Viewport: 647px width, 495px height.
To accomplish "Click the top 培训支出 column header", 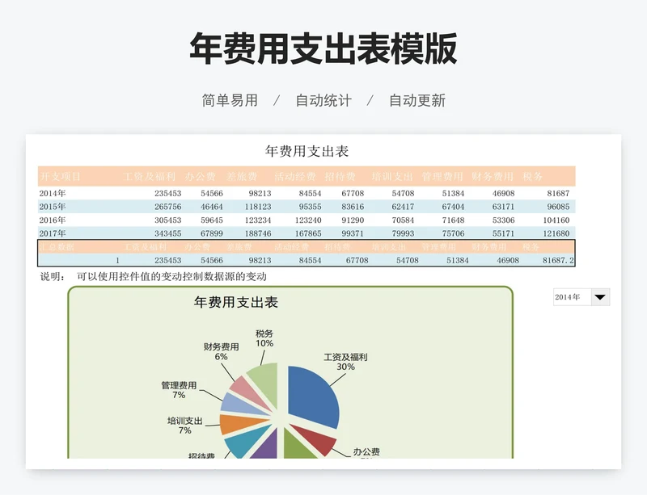I will pyautogui.click(x=392, y=177).
